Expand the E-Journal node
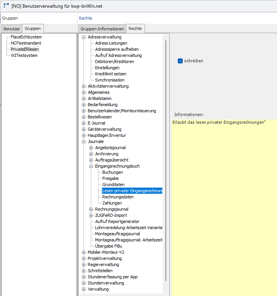The image size is (277, 296). 83,123
